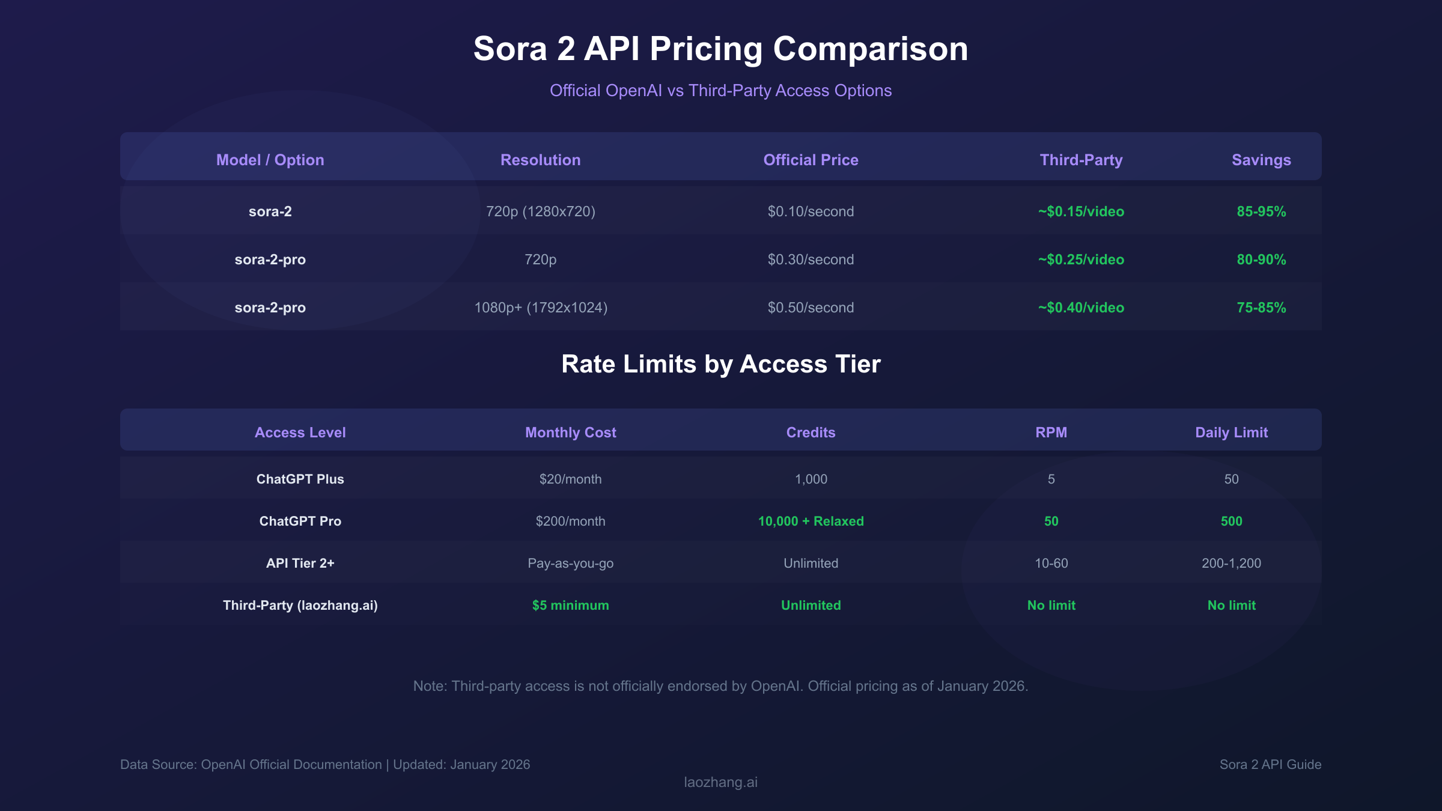Click the Sora 2 API Pricing Comparison title
Screen dimensions: 1442x811
pos(720,49)
